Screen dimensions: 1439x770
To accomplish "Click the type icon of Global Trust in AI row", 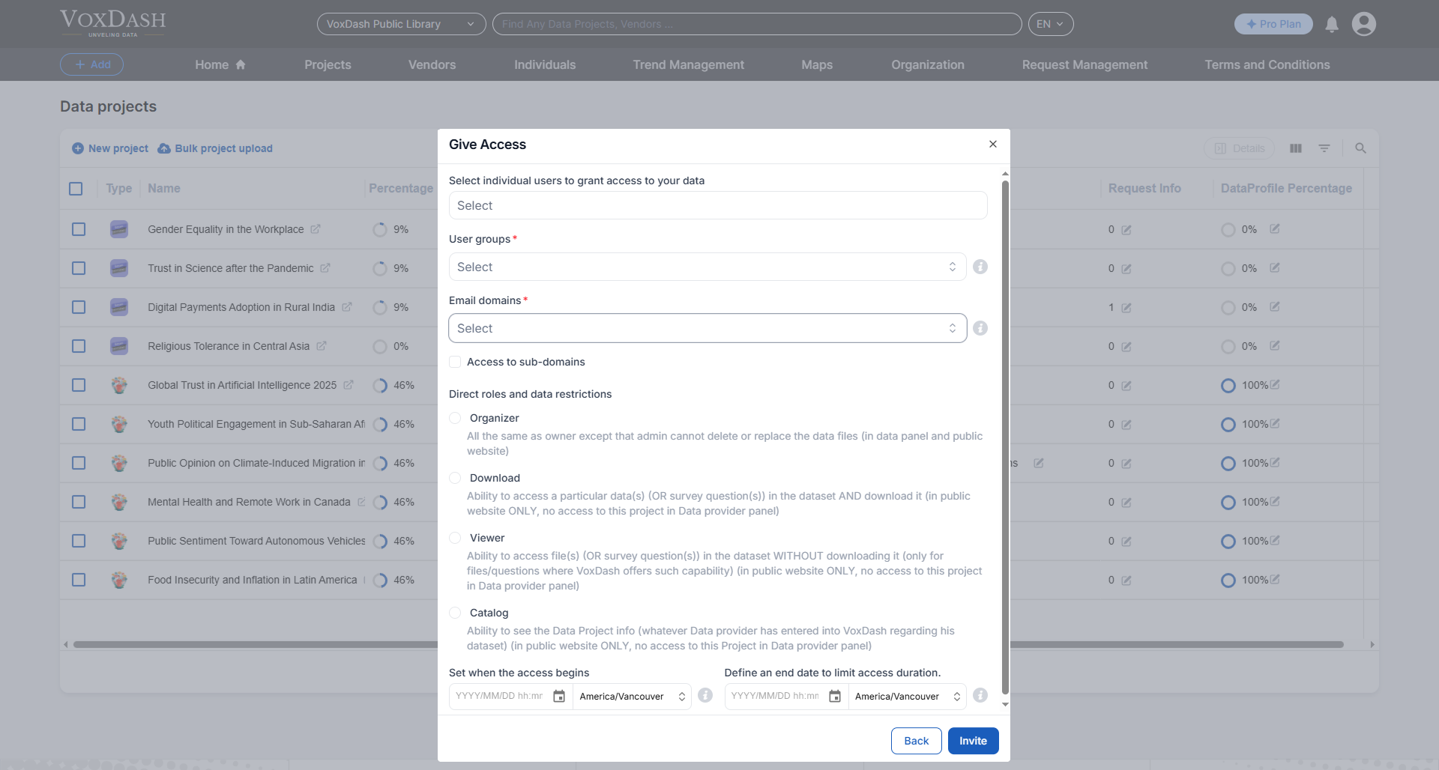I will pyautogui.click(x=119, y=385).
